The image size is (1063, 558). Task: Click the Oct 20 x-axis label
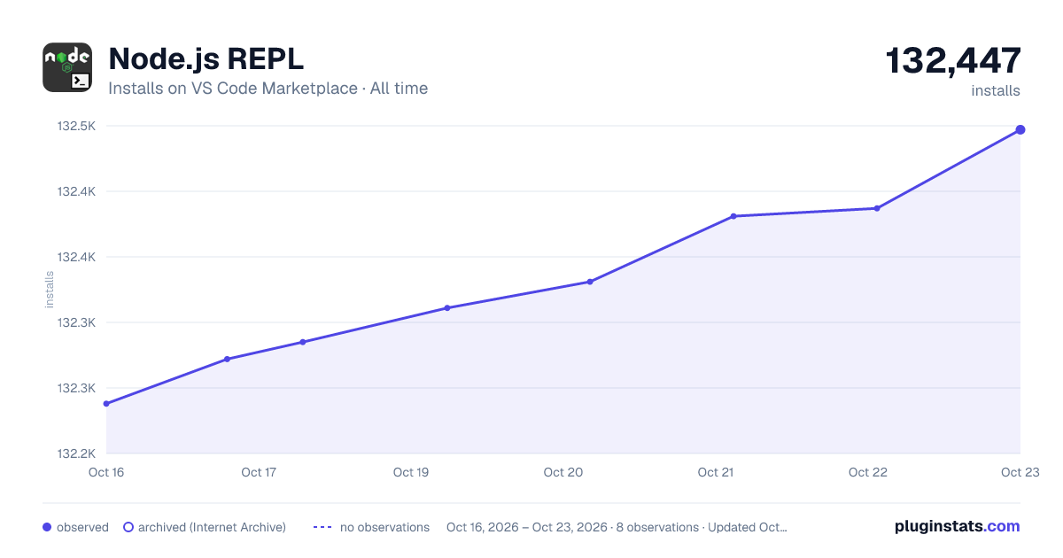pyautogui.click(x=563, y=472)
